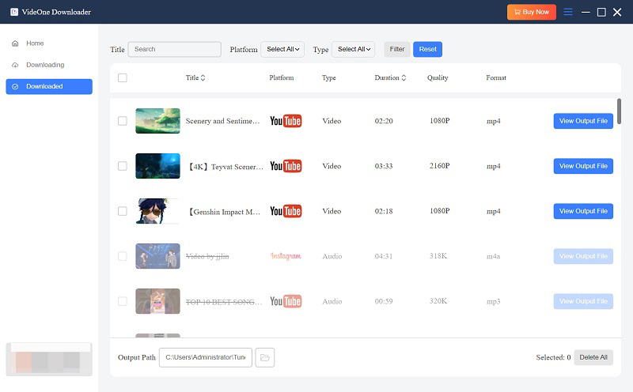633x392 pixels.
Task: Sort by Duration using the column arrows
Action: 404,78
